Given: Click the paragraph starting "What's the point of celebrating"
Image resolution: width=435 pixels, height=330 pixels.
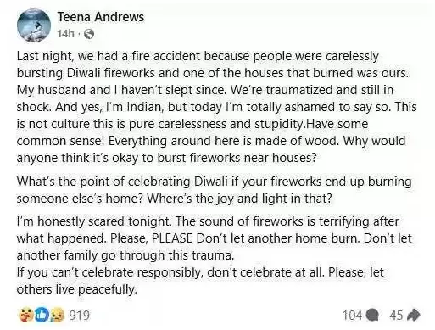Looking at the screenshot, I should pos(214,190).
